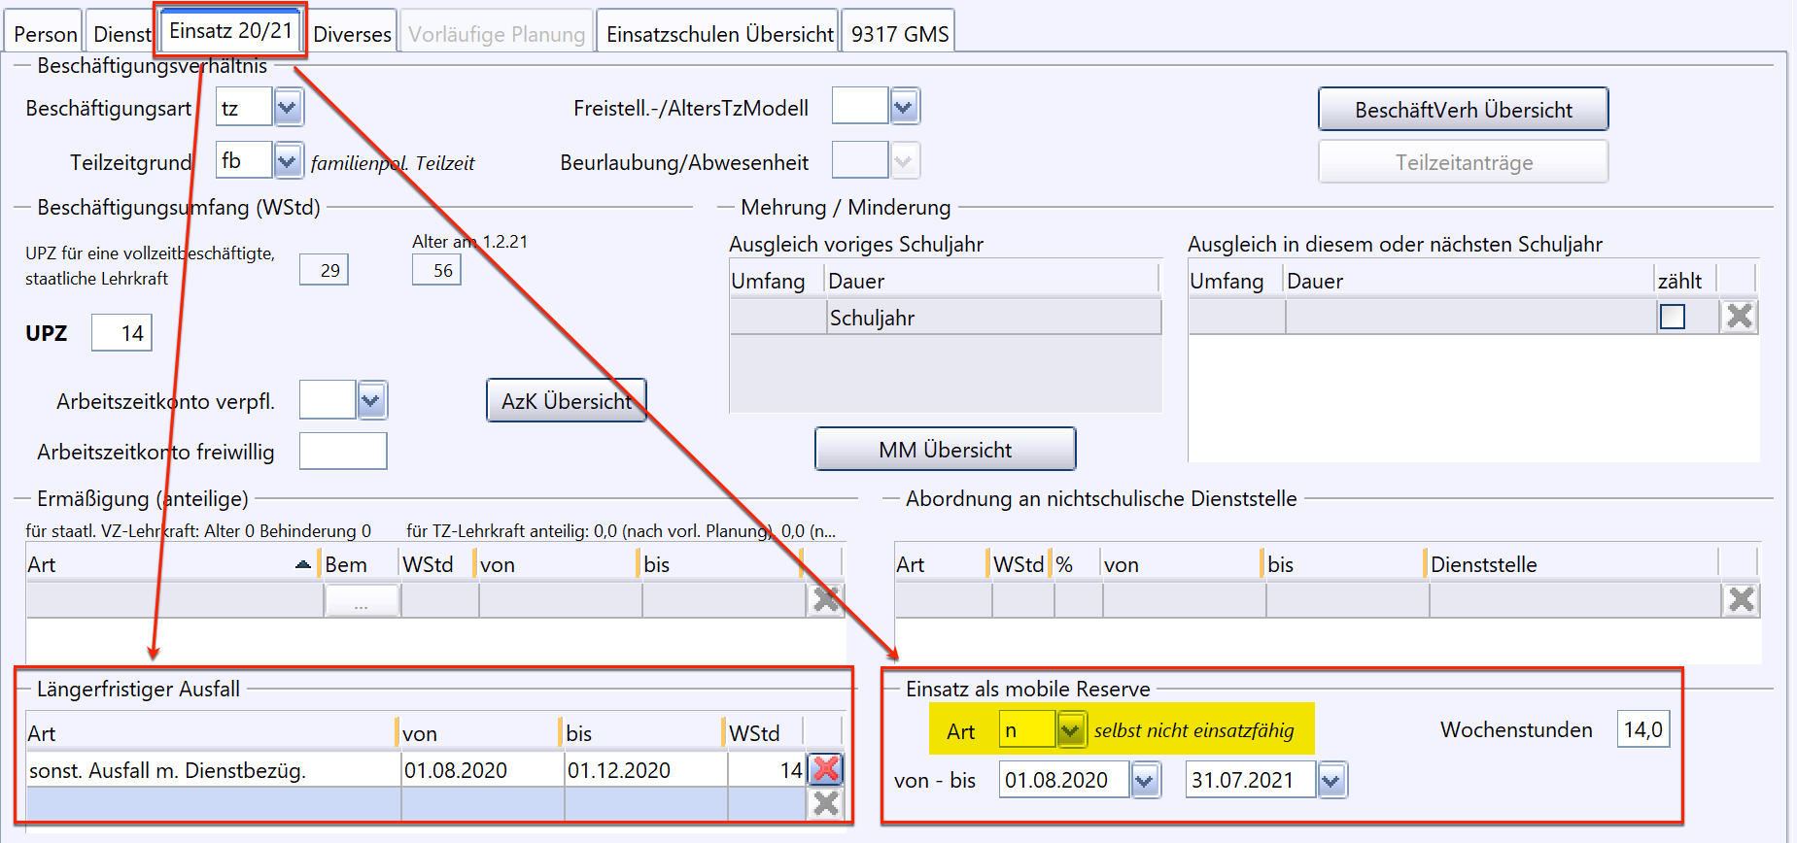Click the WStd cell showing 14
The image size is (1797, 843).
pos(766,770)
